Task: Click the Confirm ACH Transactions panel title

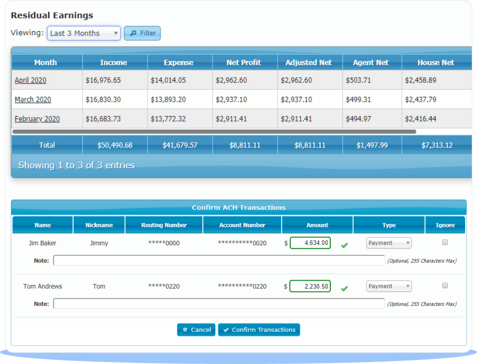Action: point(239,208)
